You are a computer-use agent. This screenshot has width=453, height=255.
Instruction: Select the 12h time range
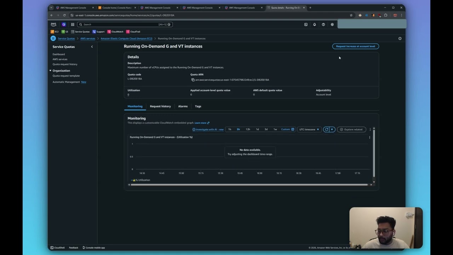[248, 129]
